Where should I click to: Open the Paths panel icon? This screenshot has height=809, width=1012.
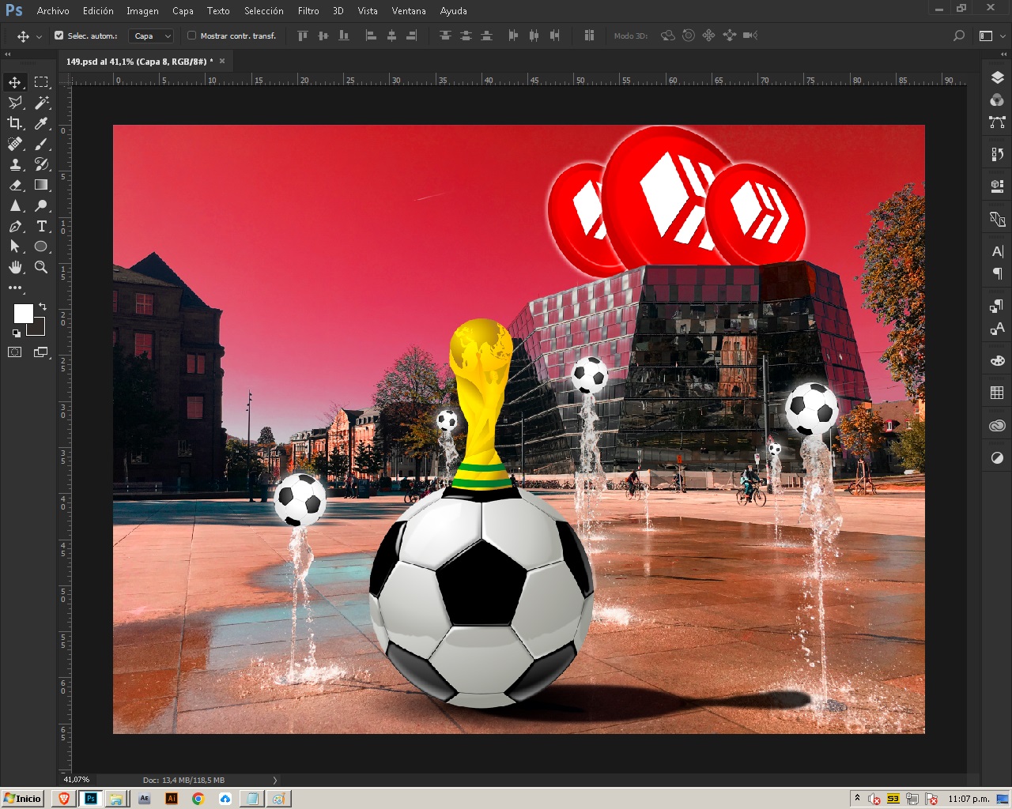tap(997, 122)
